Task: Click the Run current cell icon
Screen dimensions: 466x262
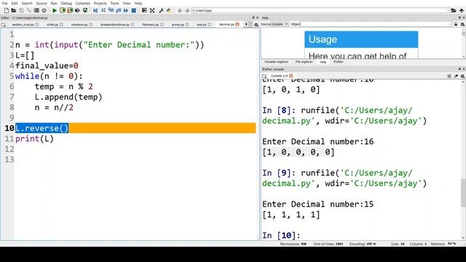Action: [63, 10]
